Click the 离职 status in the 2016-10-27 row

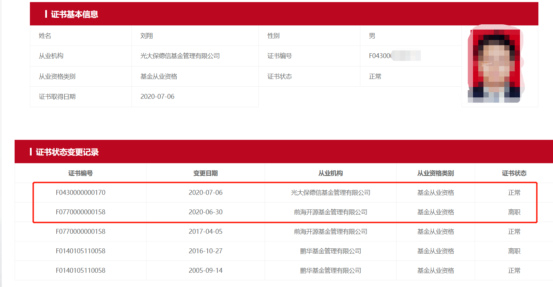[x=514, y=251]
